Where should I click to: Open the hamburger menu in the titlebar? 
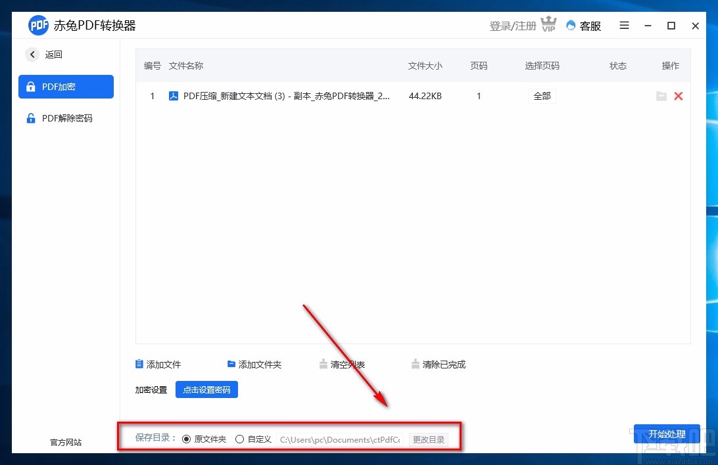pyautogui.click(x=623, y=26)
